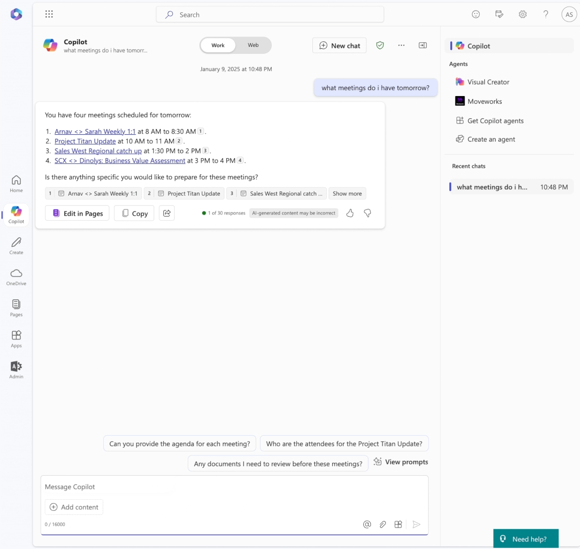Click the share response icon

point(167,213)
